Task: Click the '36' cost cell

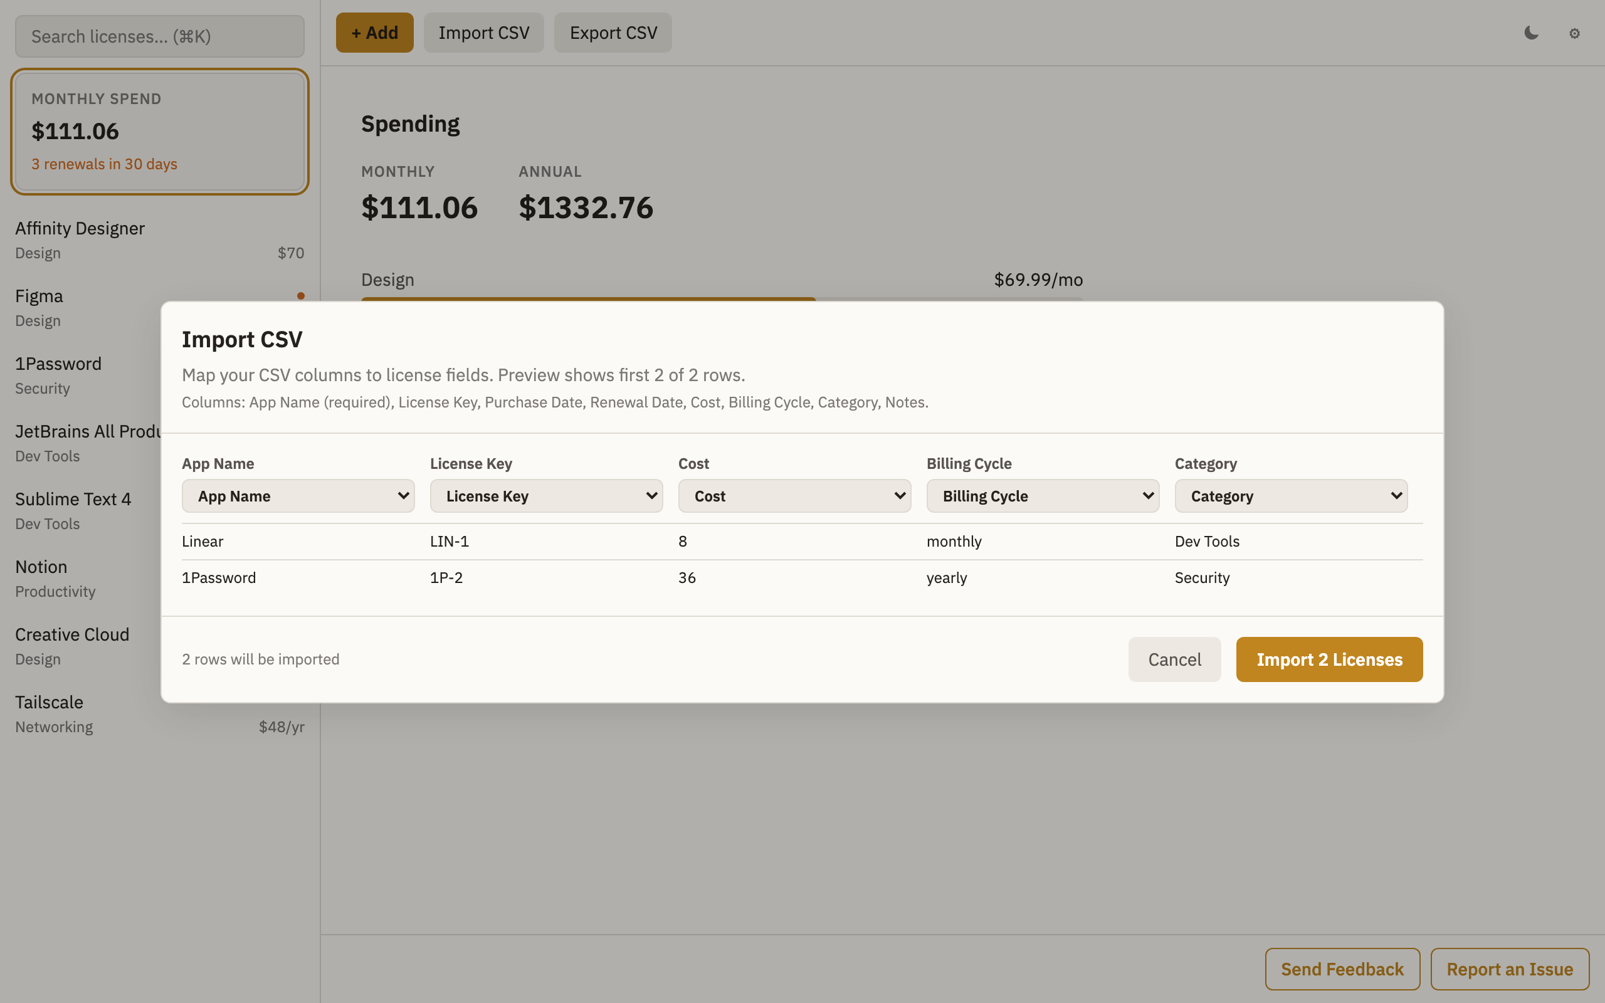Action: click(x=687, y=578)
